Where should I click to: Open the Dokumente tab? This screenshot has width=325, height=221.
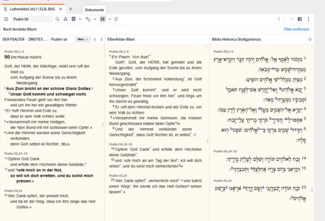(x=95, y=10)
